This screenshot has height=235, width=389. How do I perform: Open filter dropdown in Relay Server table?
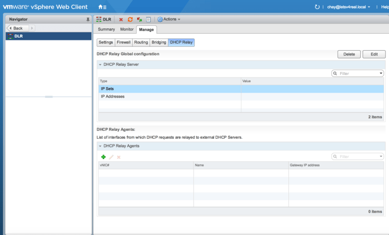(381, 73)
